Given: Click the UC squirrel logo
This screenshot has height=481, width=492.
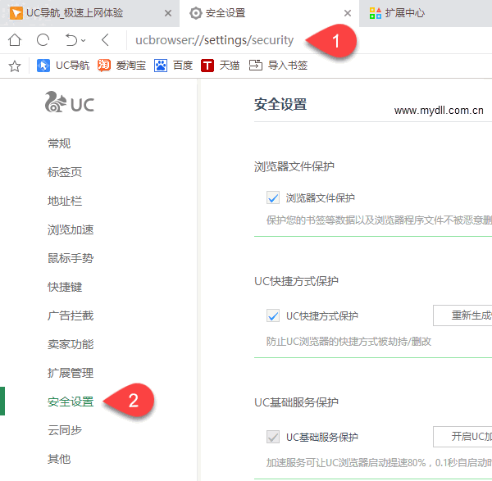Looking at the screenshot, I should click(70, 102).
